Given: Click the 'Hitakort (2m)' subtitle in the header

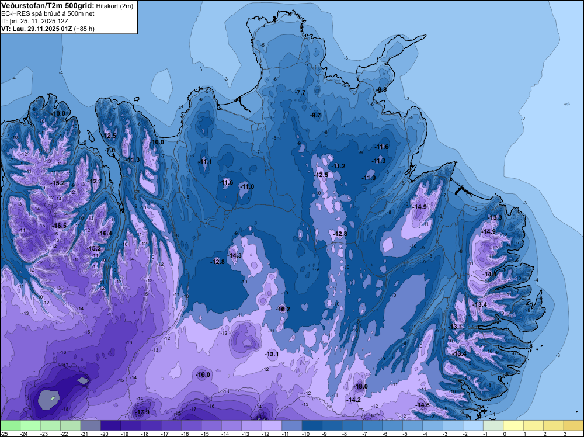Looking at the screenshot, I should 114,6.
